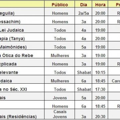Select the explicada course cell

click(8, 64)
